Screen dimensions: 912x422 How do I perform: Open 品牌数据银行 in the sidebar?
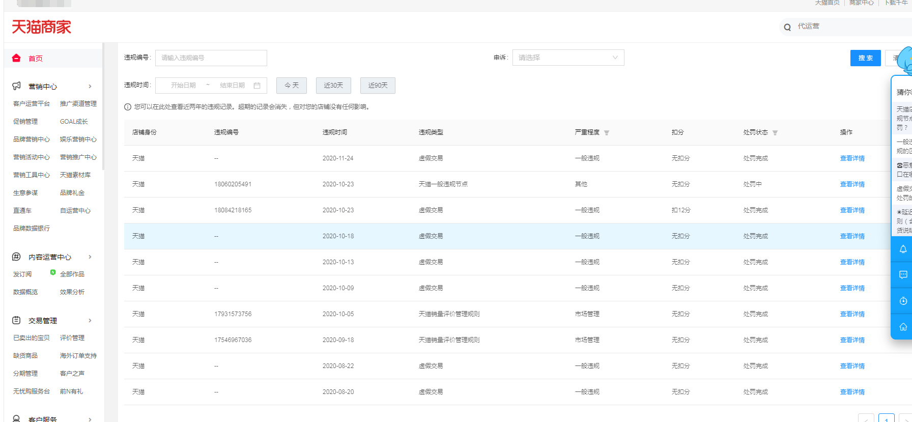[x=32, y=229]
